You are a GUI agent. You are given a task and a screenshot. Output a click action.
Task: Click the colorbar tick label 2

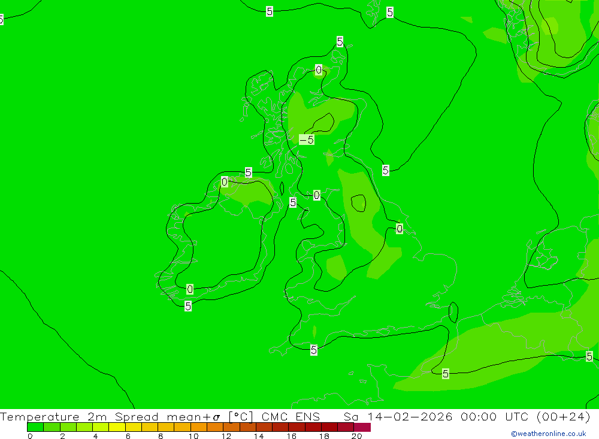click(x=63, y=436)
